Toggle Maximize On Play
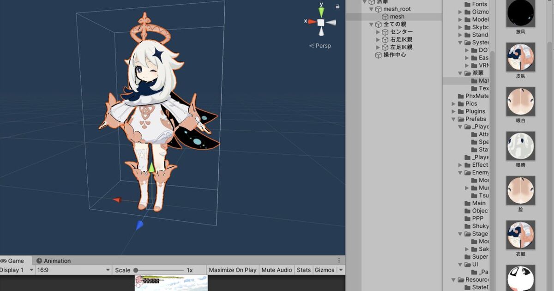 pyautogui.click(x=233, y=270)
